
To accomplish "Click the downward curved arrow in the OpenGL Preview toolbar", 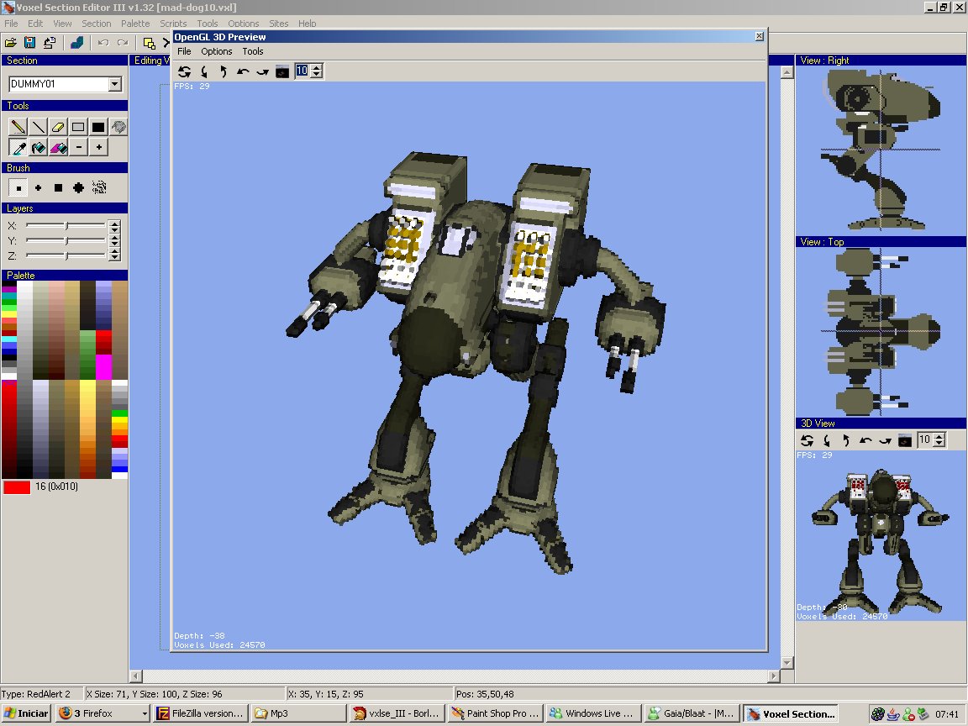I will [x=204, y=71].
